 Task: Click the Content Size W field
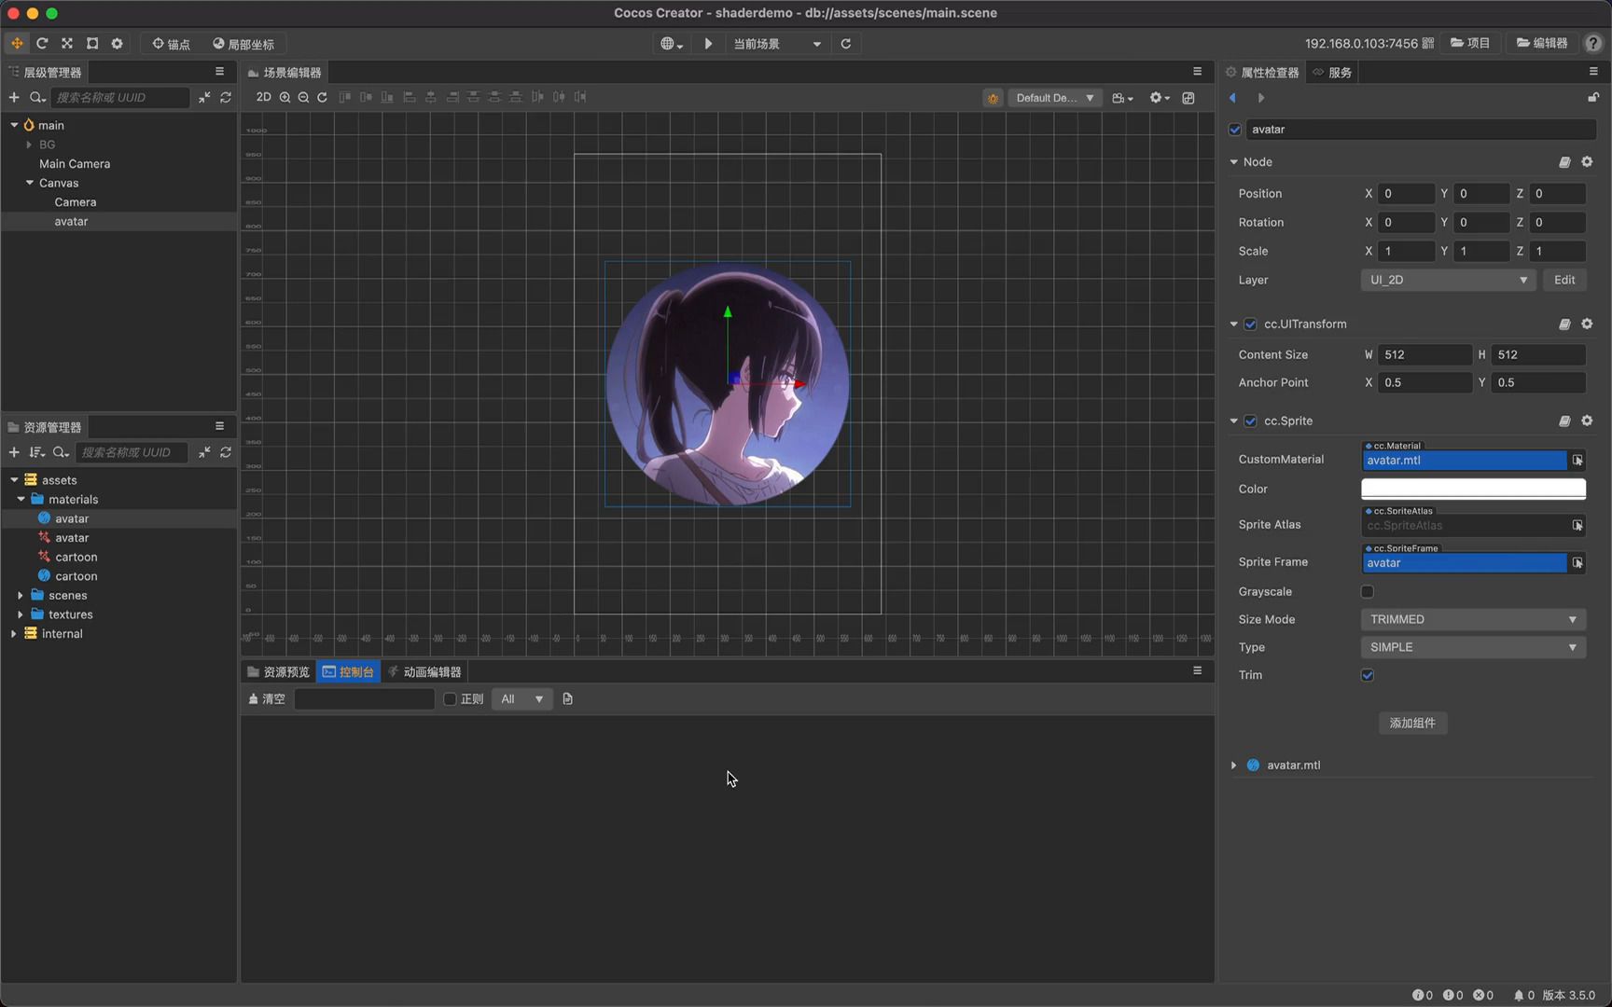coord(1424,355)
